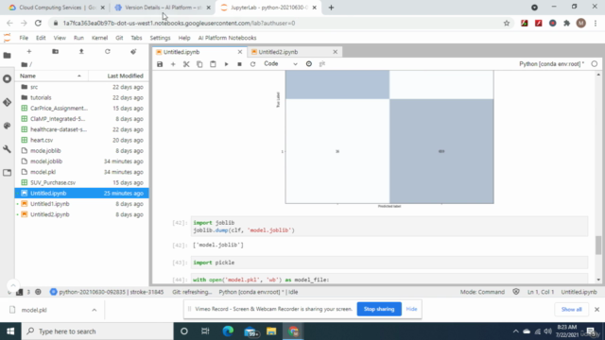Click Show all downloads button

coord(571,310)
